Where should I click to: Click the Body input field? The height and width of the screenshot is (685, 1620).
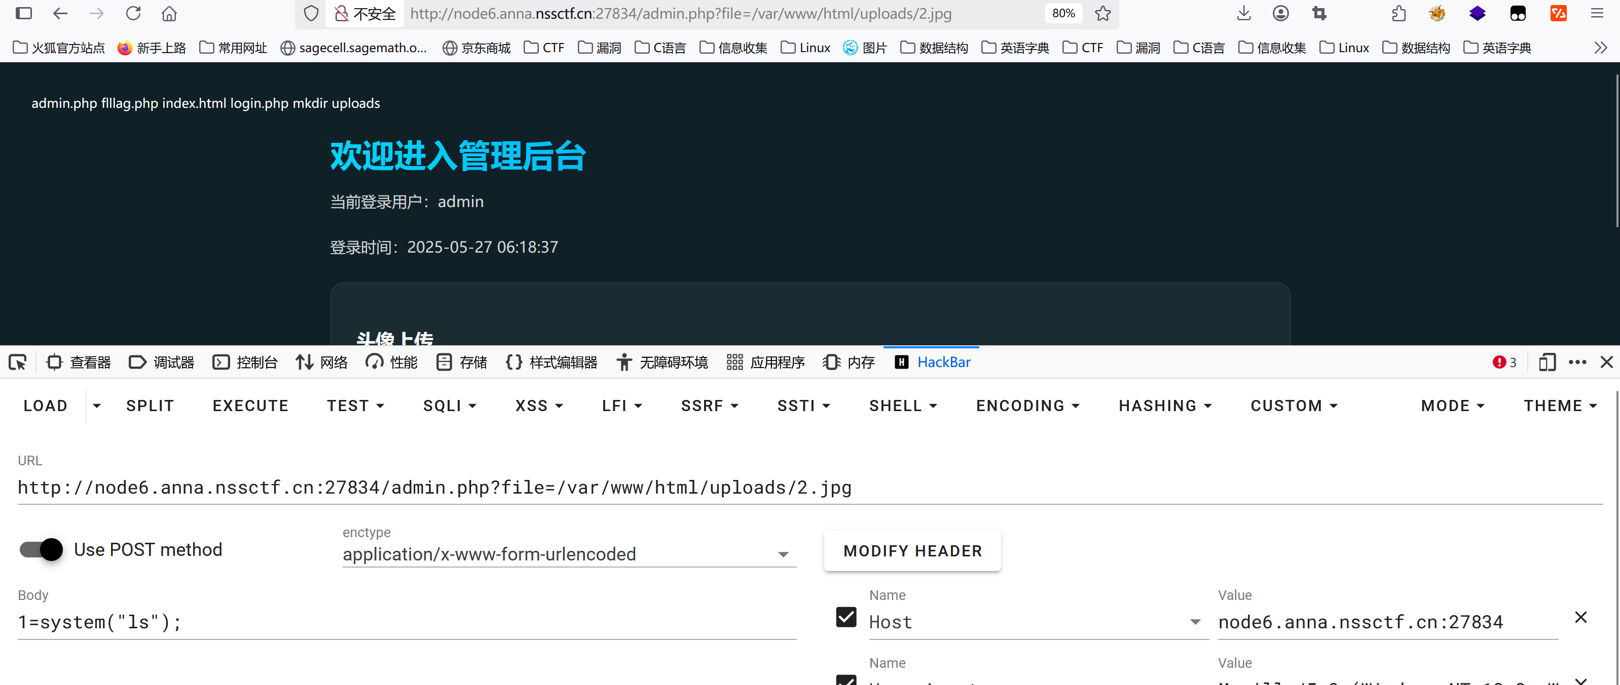pyautogui.click(x=402, y=622)
